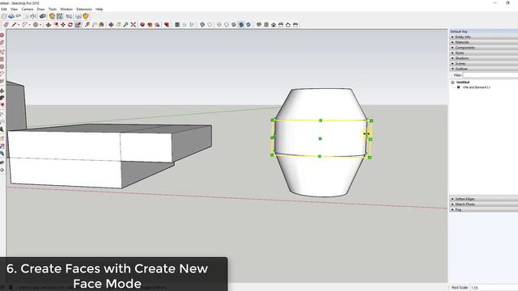Expand the Match Photo panel
This screenshot has width=518, height=291.
pyautogui.click(x=484, y=205)
